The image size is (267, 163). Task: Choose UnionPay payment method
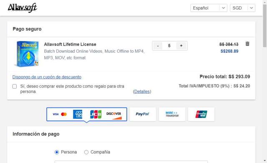tap(201, 114)
